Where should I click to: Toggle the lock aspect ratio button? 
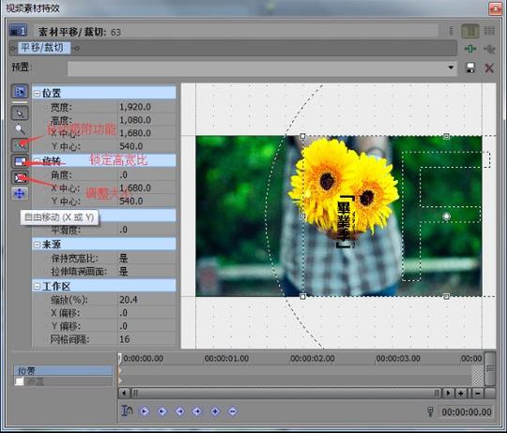coord(20,161)
